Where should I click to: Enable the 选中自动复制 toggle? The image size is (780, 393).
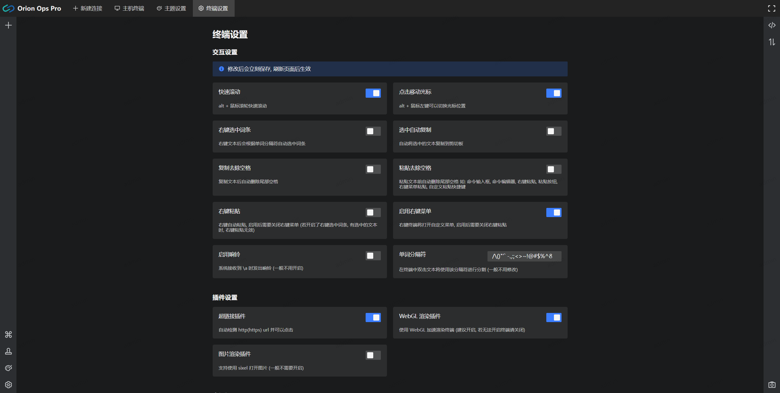(554, 131)
